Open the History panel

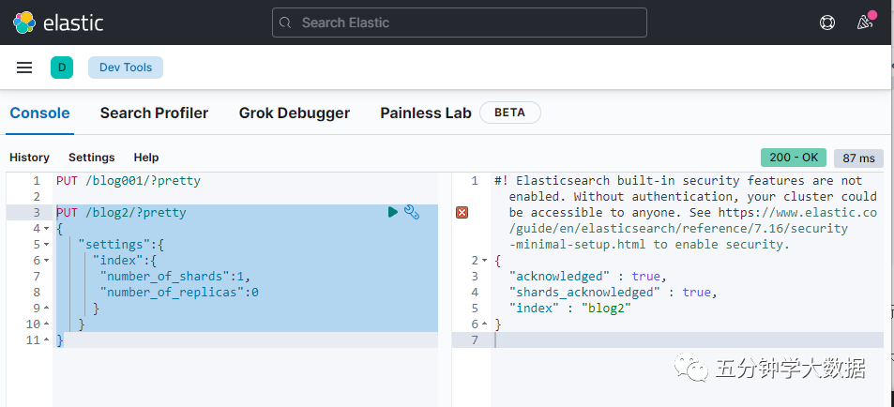[29, 158]
